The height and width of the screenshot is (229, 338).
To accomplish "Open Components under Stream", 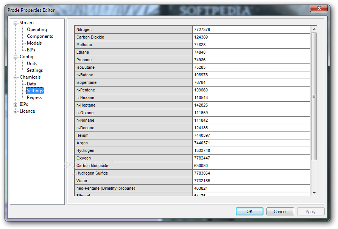I will pos(40,36).
